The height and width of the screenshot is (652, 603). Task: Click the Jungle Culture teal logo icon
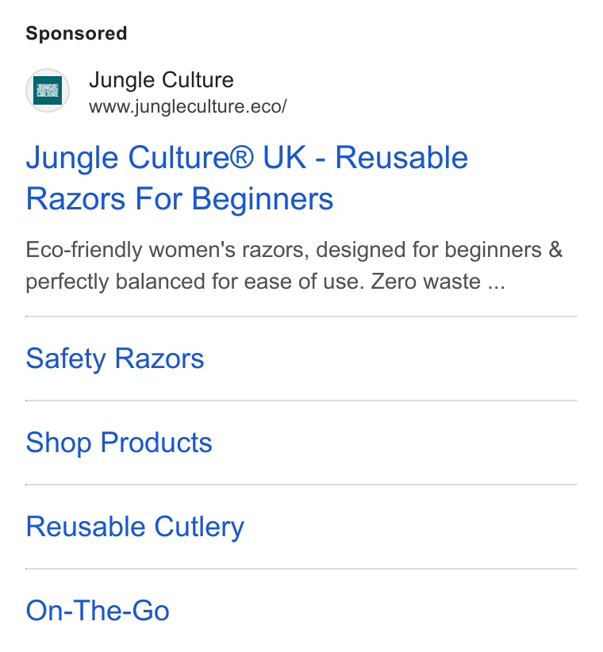[48, 90]
